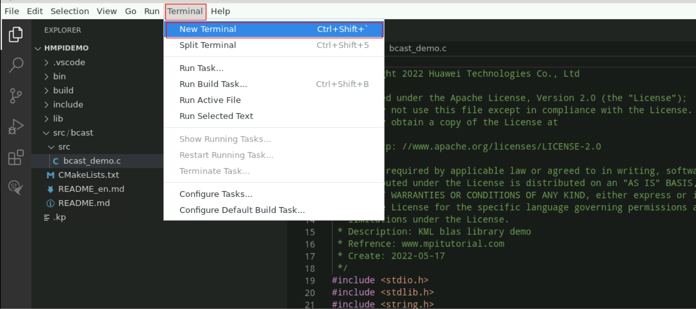Screen dimensions: 696x309
Task: Open the Run menu
Action: point(152,11)
